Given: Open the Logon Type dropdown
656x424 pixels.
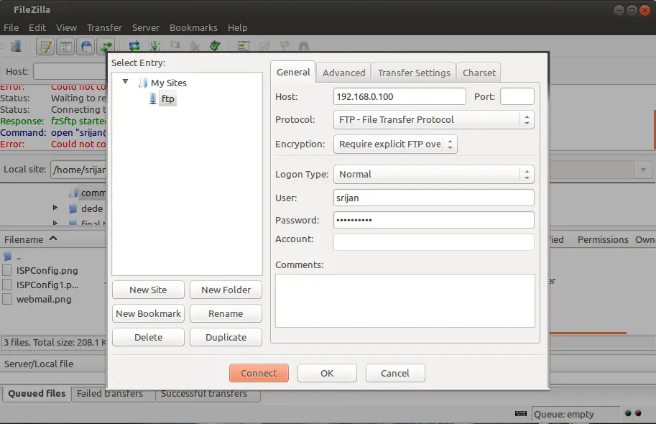Looking at the screenshot, I should tap(434, 174).
